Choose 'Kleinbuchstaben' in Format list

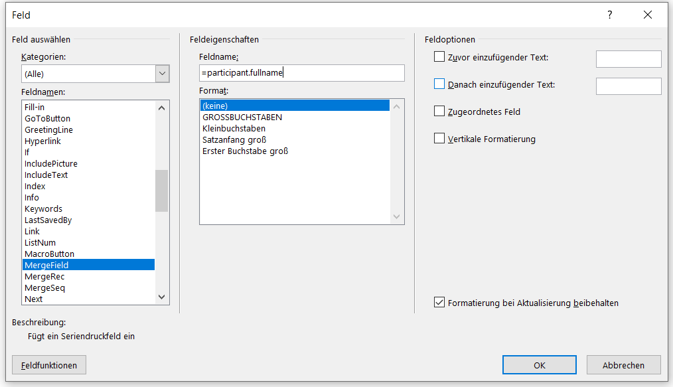pyautogui.click(x=234, y=129)
